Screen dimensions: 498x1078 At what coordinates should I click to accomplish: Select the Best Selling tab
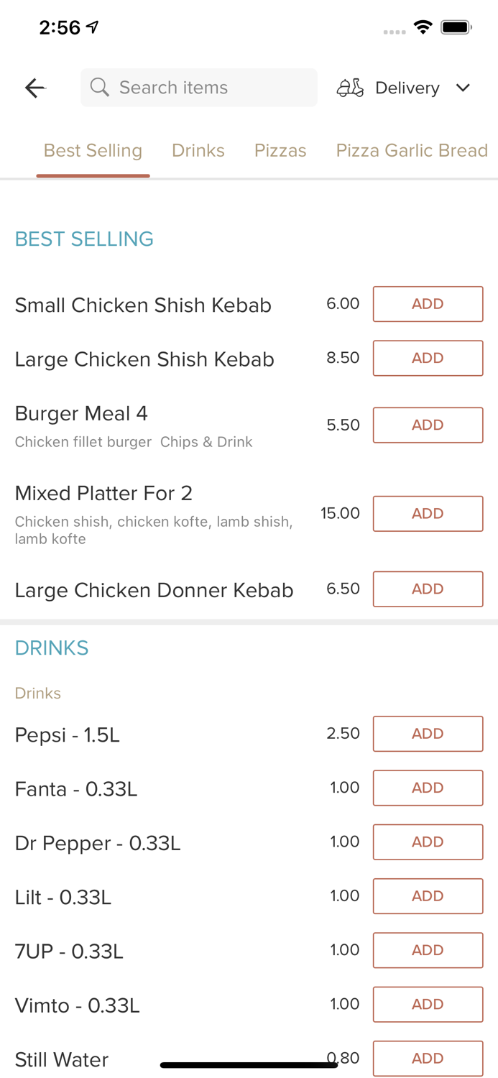tap(93, 150)
